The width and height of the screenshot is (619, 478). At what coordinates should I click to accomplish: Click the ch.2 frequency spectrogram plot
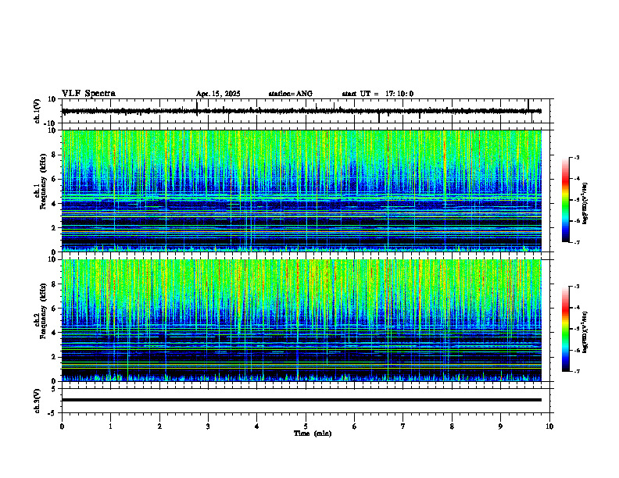(x=302, y=320)
